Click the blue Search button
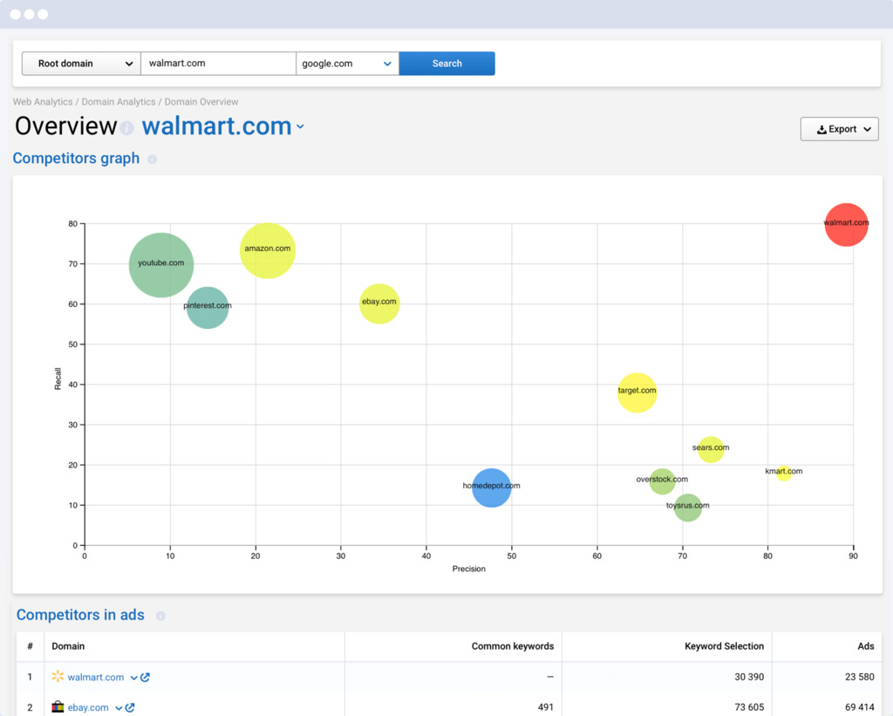Viewport: 893px width, 716px height. [x=447, y=63]
